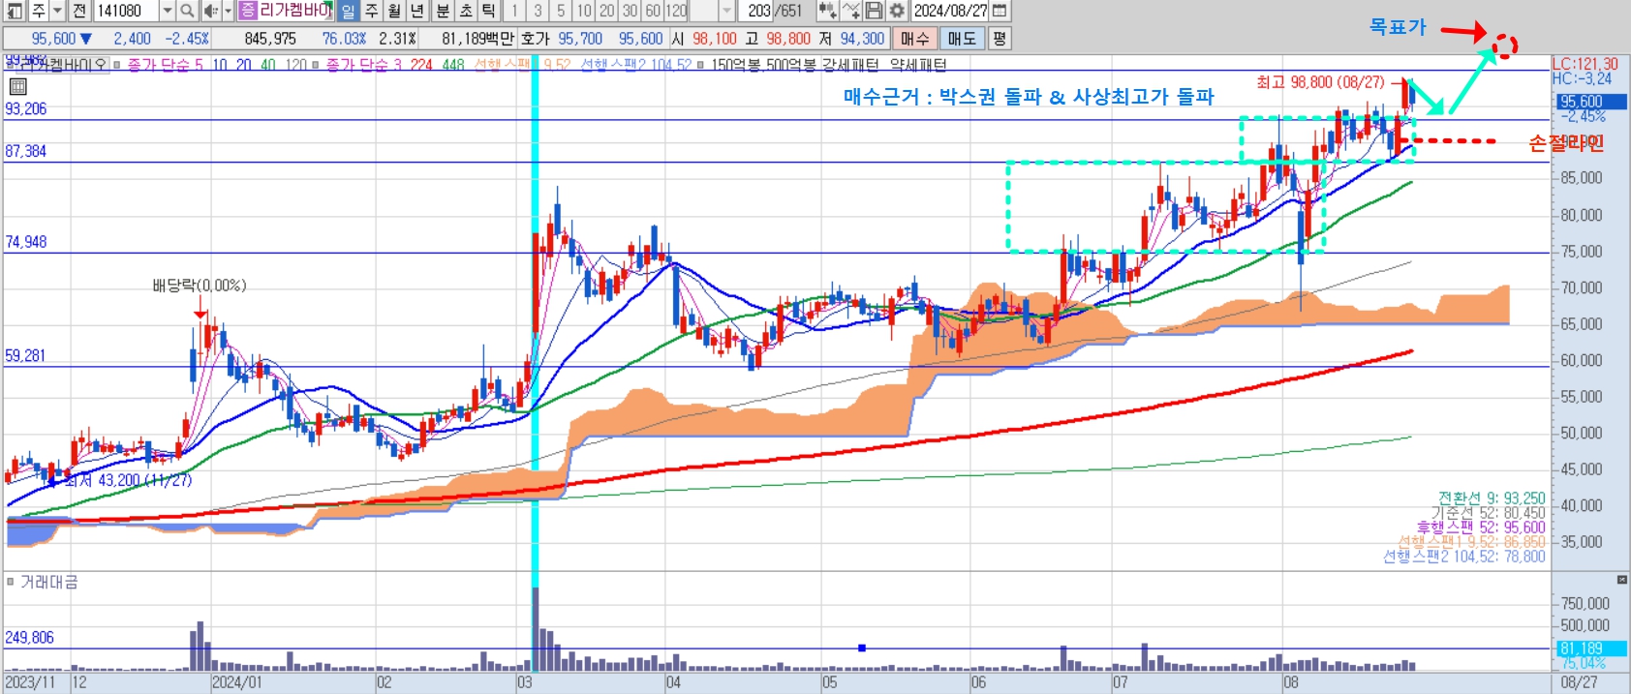
Task: Click the stock code field 141080
Action: click(127, 11)
